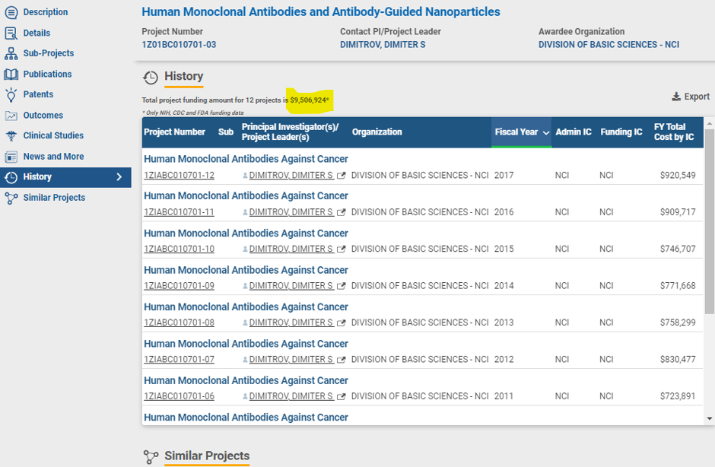715x467 pixels.
Task: Expand the History chevron in sidebar
Action: [x=119, y=177]
